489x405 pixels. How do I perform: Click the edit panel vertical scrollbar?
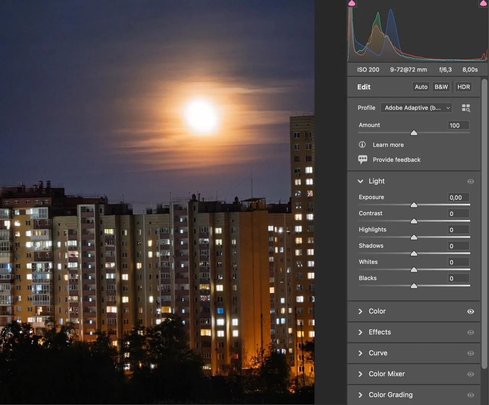484,224
